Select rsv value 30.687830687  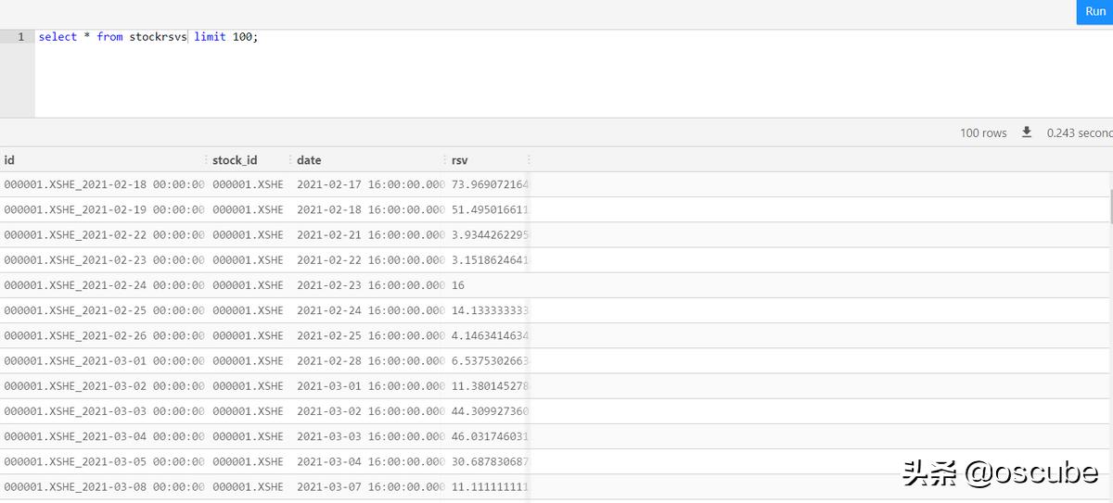coord(490,461)
